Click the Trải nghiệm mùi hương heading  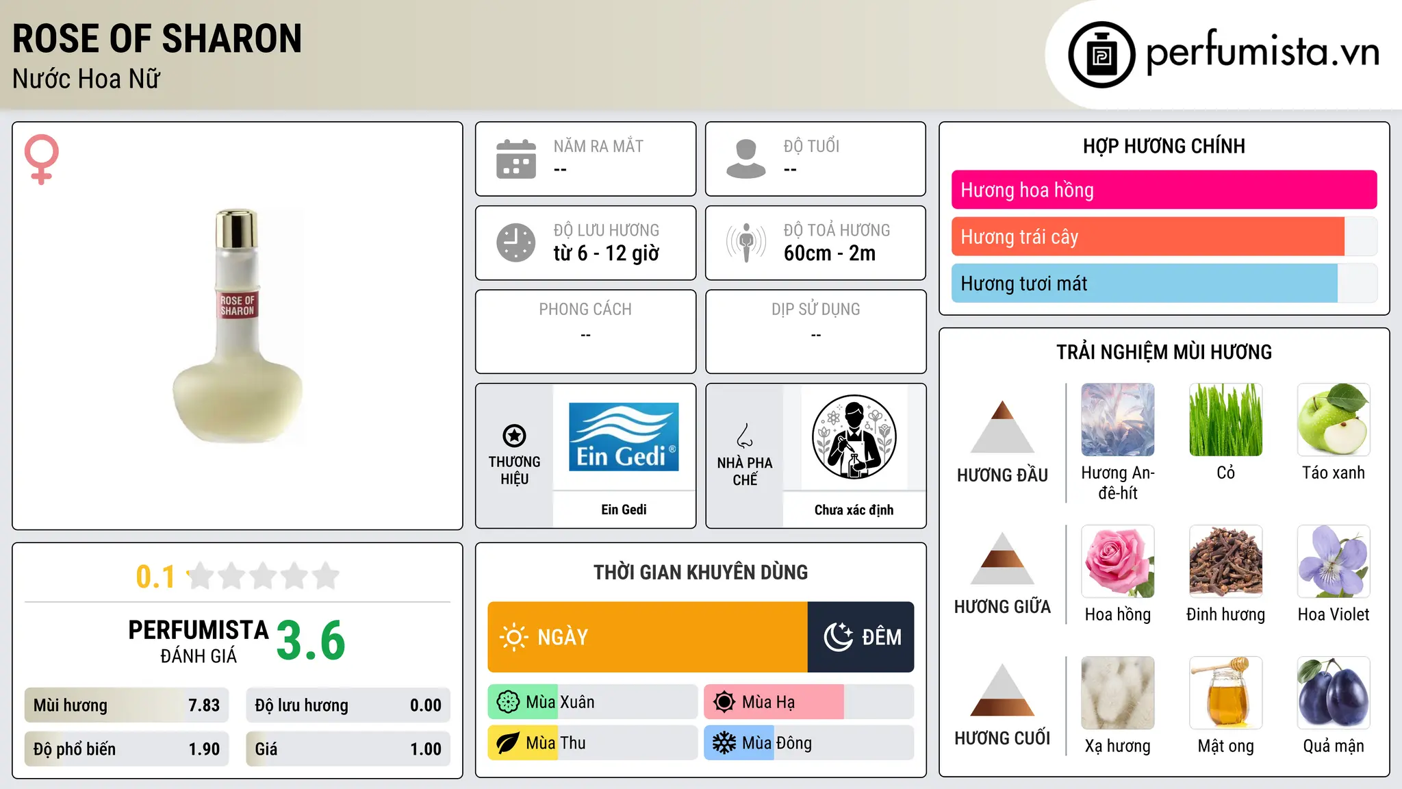pos(1164,352)
